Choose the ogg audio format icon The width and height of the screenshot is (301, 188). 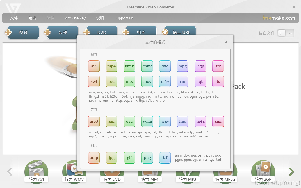pyautogui.click(x=129, y=121)
